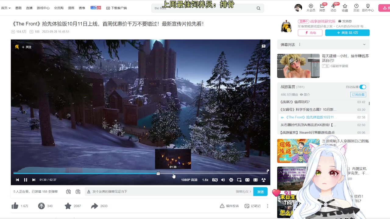Toggle the 自动连播 autoplay switch
This screenshot has height=219, width=390.
(x=363, y=87)
